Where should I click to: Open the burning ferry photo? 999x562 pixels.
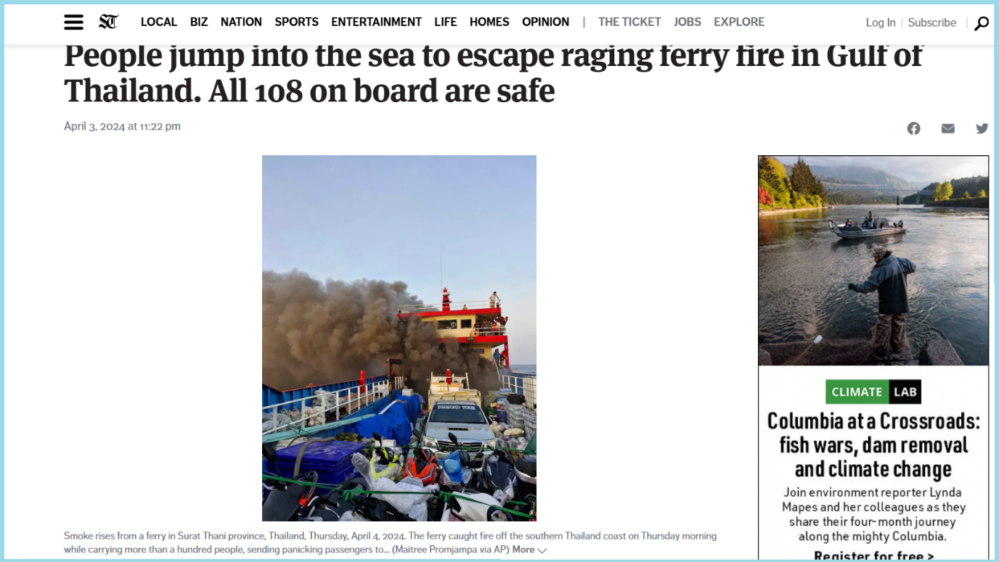coord(399,338)
